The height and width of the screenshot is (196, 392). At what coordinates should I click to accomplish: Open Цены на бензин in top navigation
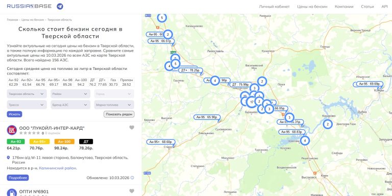point(312,7)
